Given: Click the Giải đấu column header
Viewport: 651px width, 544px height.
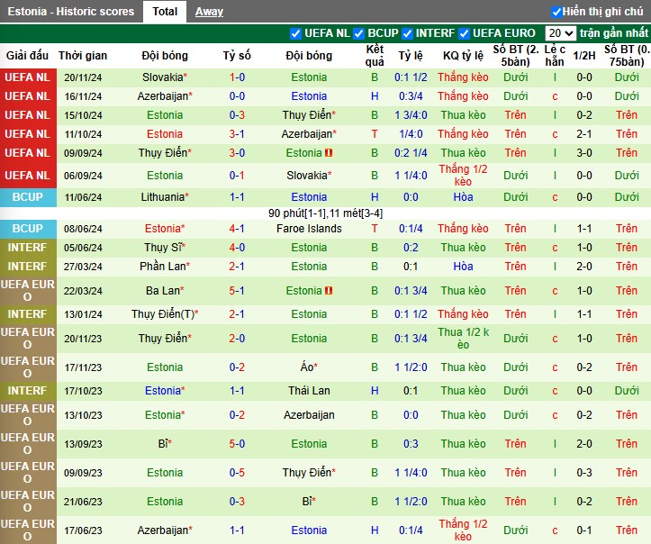Looking at the screenshot, I should pos(27,56).
